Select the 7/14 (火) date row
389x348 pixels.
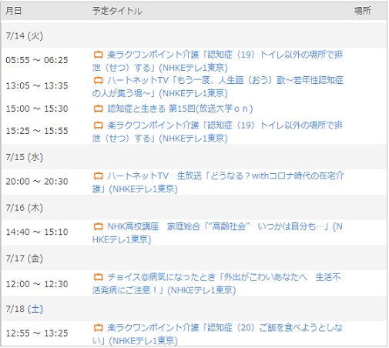(194, 35)
